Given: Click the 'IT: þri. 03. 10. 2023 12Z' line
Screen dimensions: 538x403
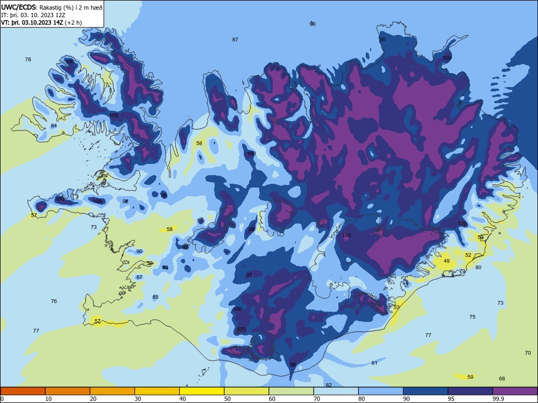Looking at the screenshot, I should tap(33, 15).
